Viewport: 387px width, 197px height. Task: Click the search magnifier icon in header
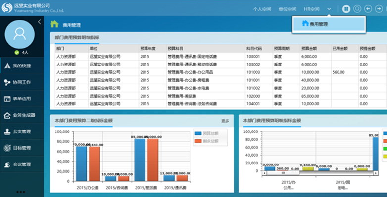click(357, 9)
